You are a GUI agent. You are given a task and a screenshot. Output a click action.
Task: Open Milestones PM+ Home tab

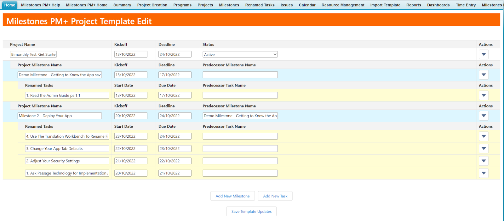[87, 5]
